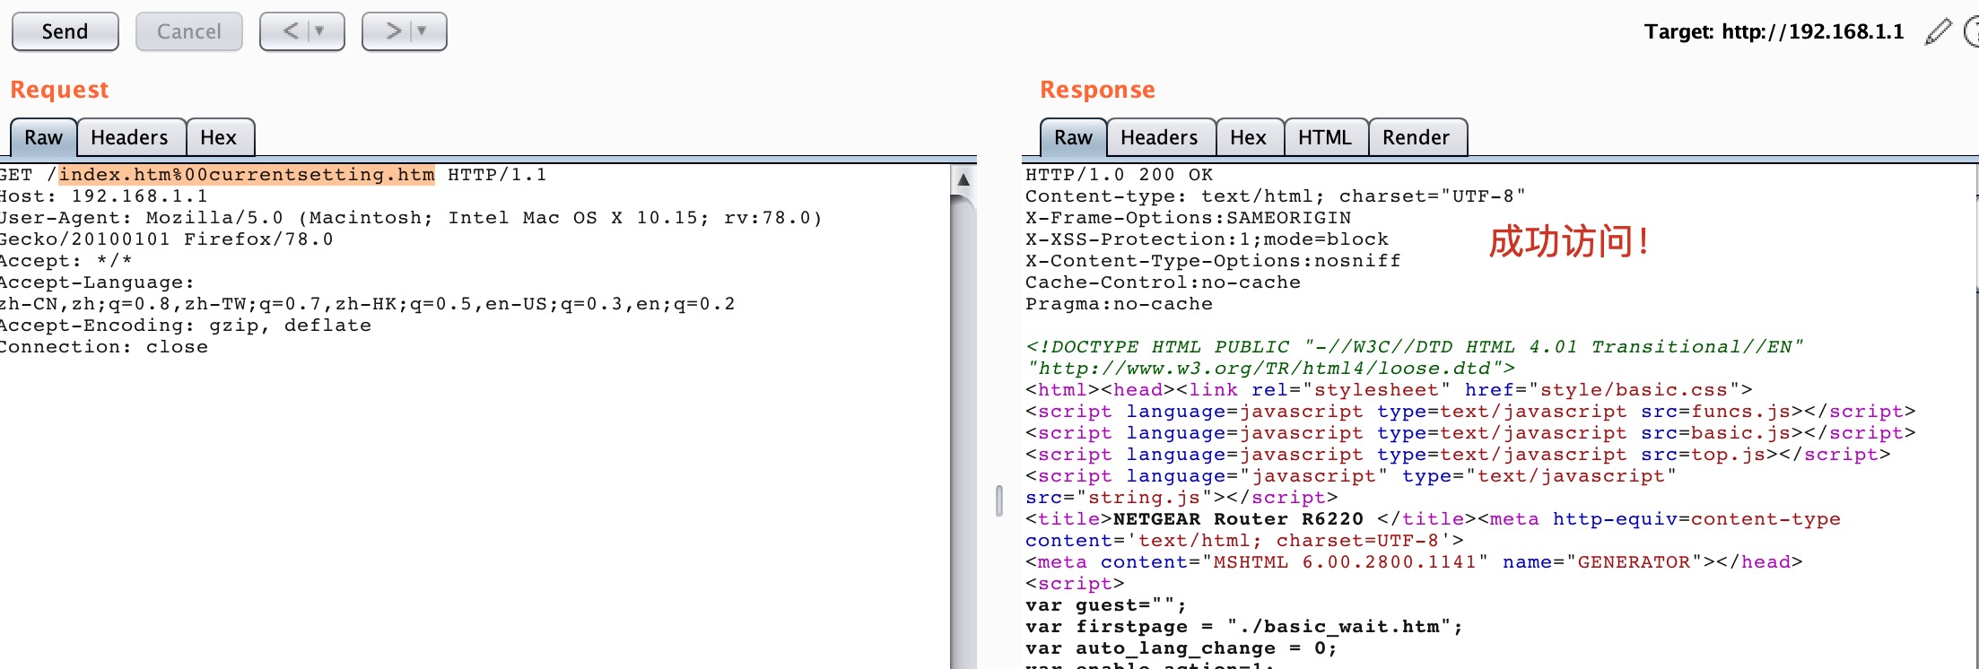Go to previous request with back arrow
Image resolution: width=1979 pixels, height=669 pixels.
coord(290,31)
